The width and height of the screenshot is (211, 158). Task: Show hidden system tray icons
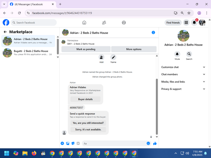pyautogui.click(x=176, y=153)
